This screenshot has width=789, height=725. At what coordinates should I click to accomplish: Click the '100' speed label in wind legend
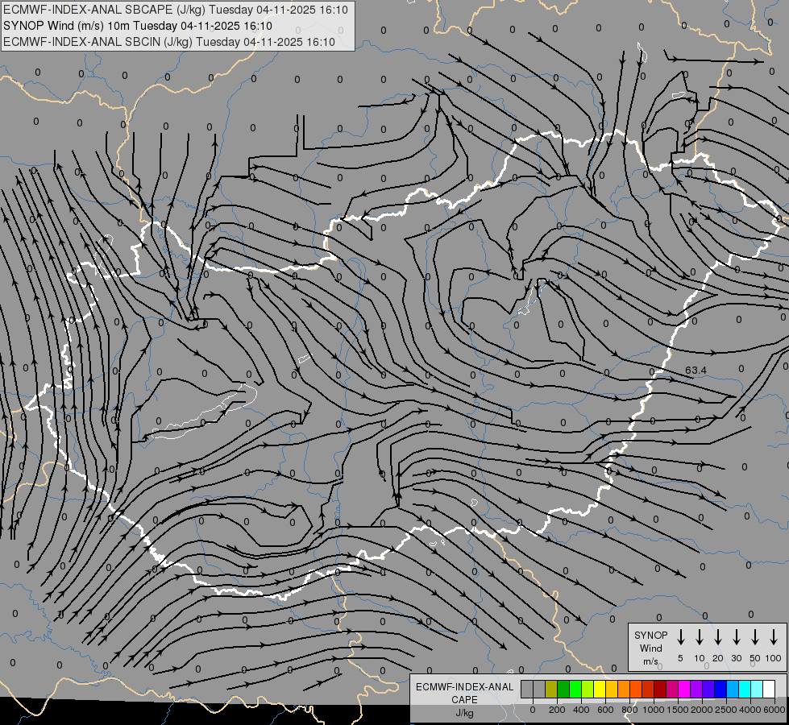click(774, 658)
